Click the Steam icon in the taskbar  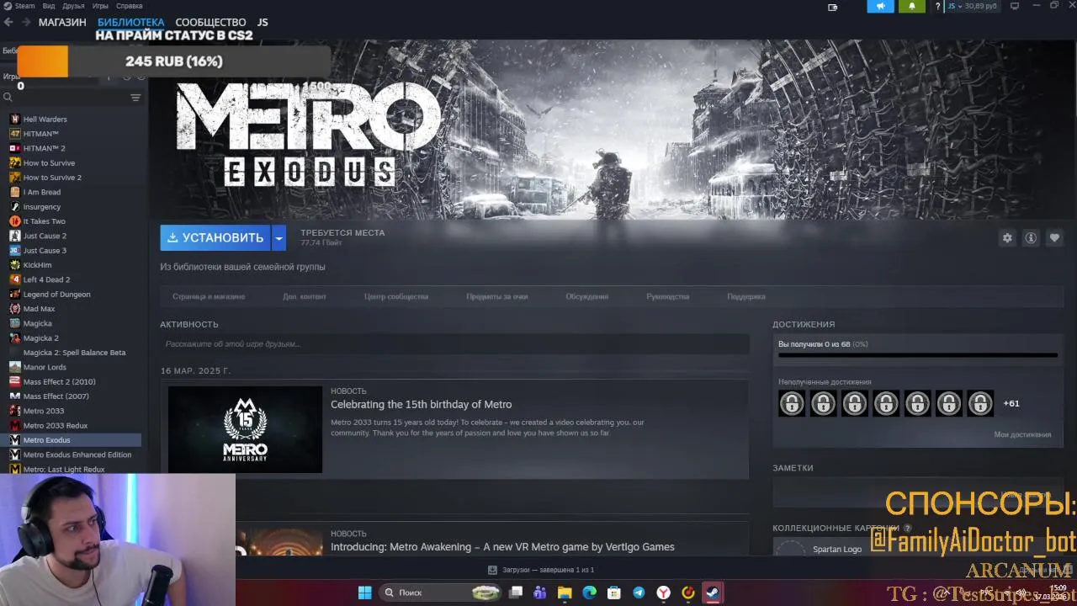713,593
